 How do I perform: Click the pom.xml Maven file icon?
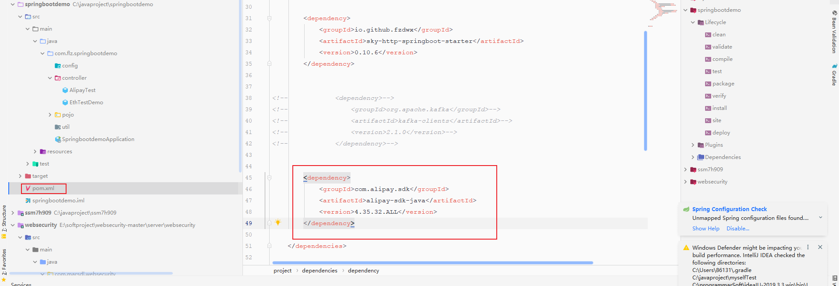coord(28,188)
